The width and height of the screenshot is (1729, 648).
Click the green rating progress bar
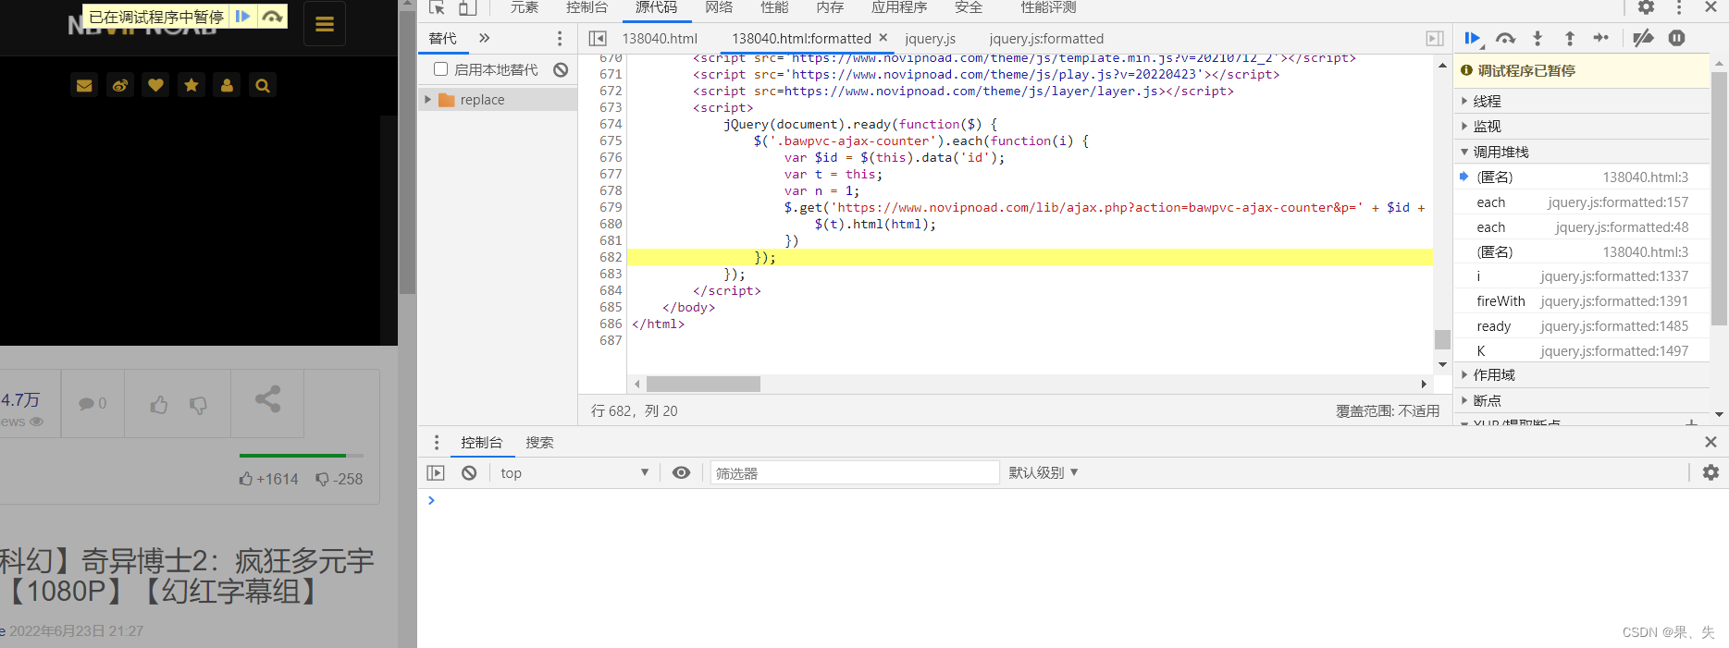(292, 456)
